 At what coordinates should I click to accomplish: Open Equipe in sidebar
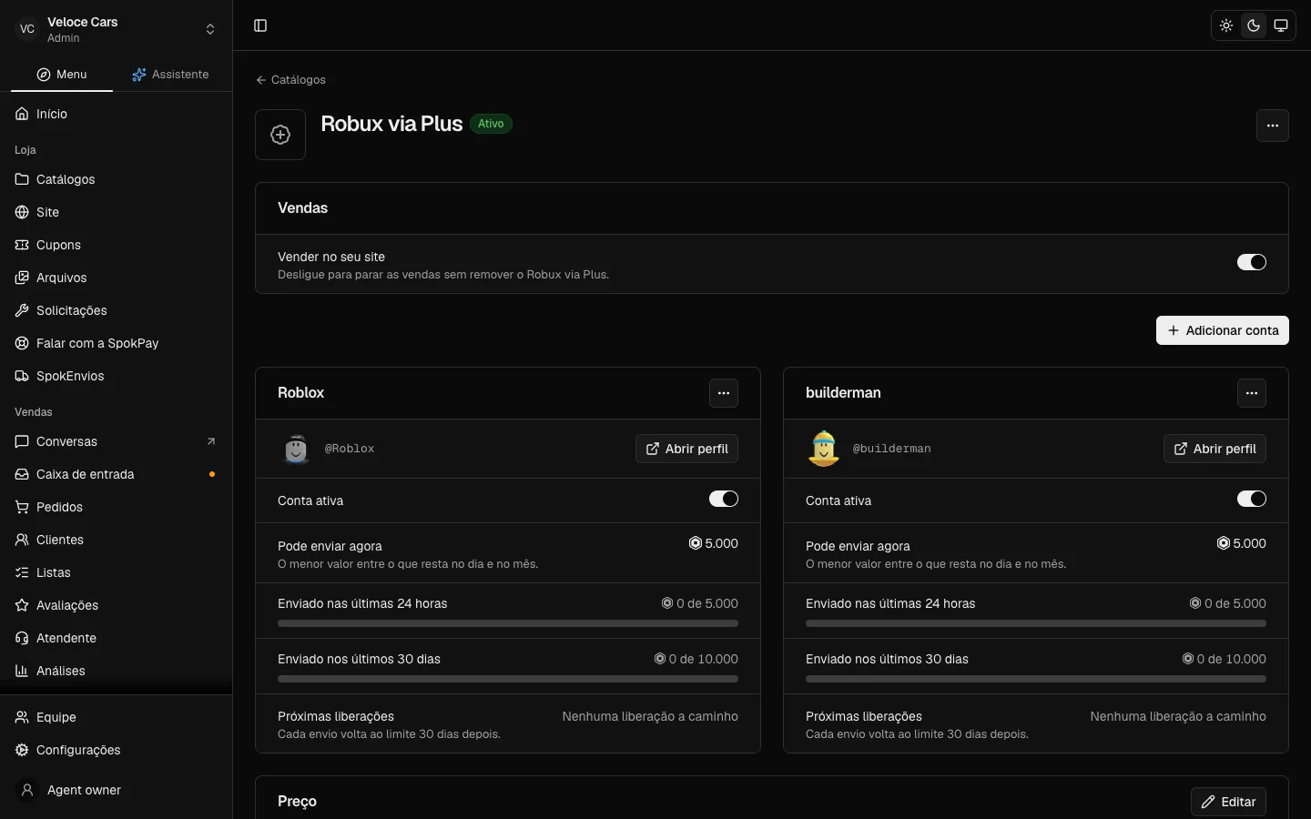click(x=117, y=717)
